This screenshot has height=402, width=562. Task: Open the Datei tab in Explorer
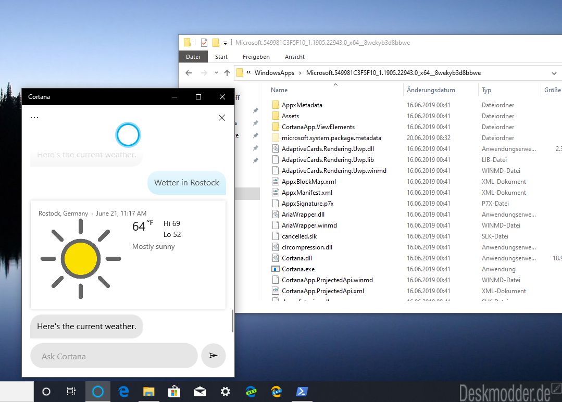pyautogui.click(x=193, y=57)
